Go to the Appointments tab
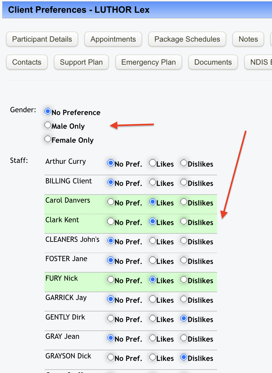The image size is (272, 373). (x=113, y=39)
